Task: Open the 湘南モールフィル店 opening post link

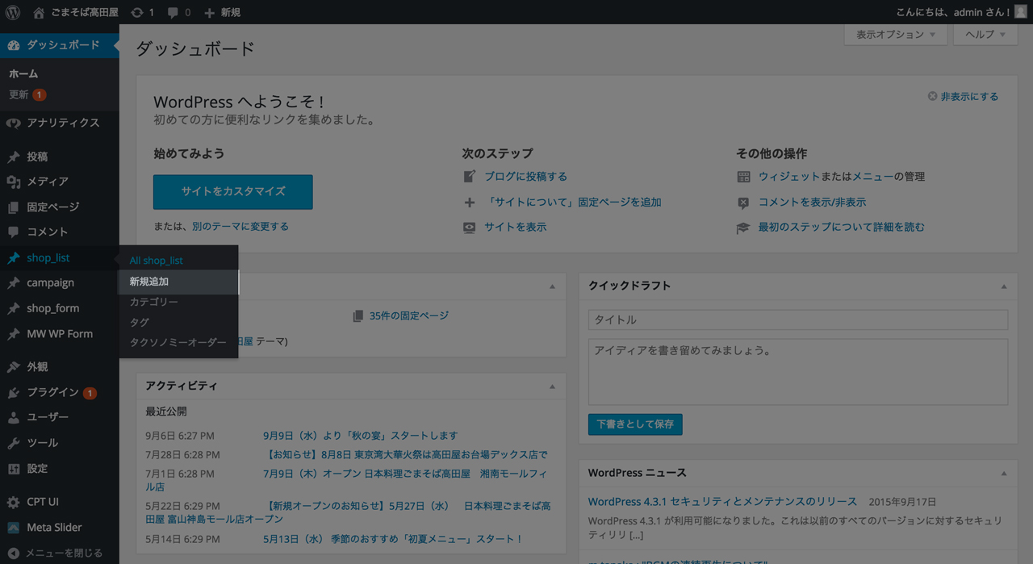Action: coord(347,480)
